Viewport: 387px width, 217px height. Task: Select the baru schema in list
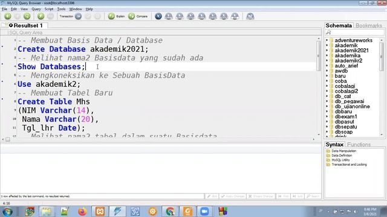340,76
